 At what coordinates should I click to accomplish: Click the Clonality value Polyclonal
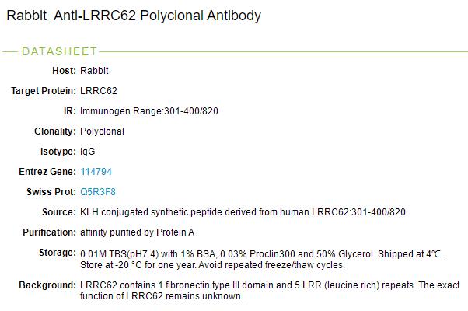[x=102, y=131]
